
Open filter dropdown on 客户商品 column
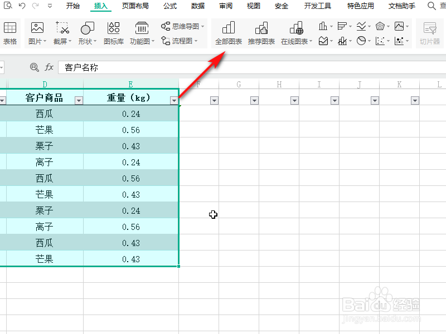79,99
